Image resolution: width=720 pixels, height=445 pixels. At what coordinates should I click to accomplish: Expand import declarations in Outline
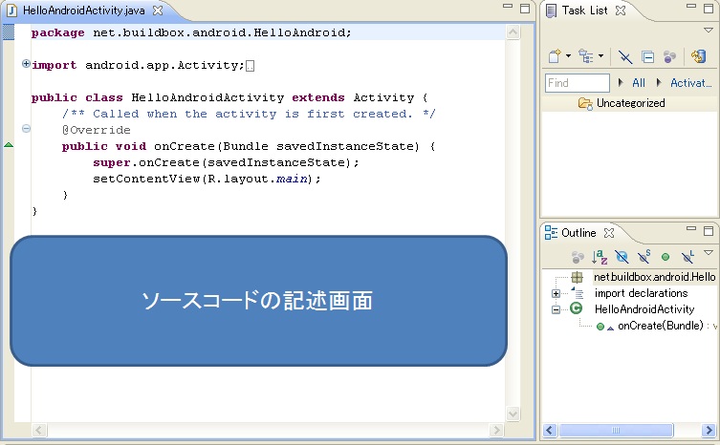(556, 293)
